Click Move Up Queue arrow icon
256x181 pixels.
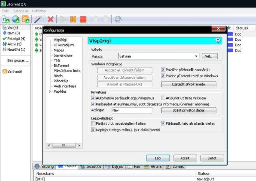coord(96,19)
